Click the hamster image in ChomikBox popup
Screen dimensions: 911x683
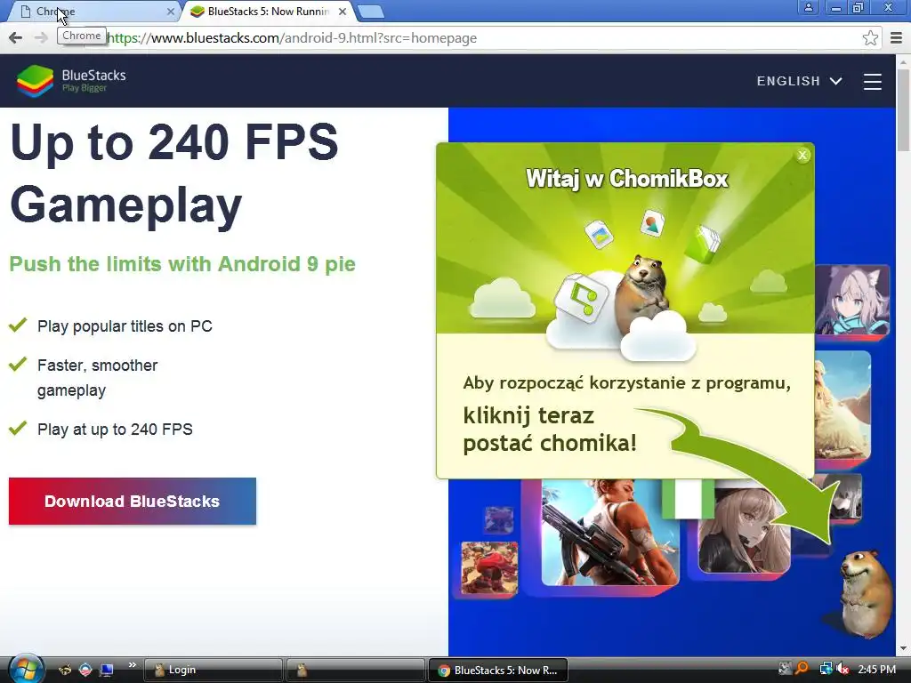(644, 295)
